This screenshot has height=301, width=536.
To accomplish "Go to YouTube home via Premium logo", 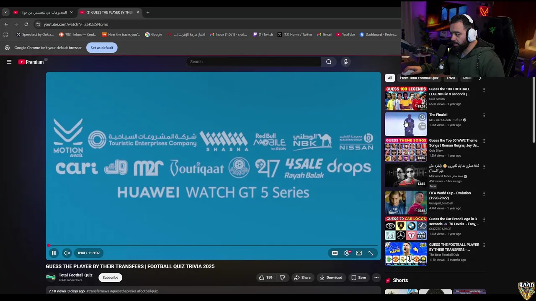I will 31,62.
